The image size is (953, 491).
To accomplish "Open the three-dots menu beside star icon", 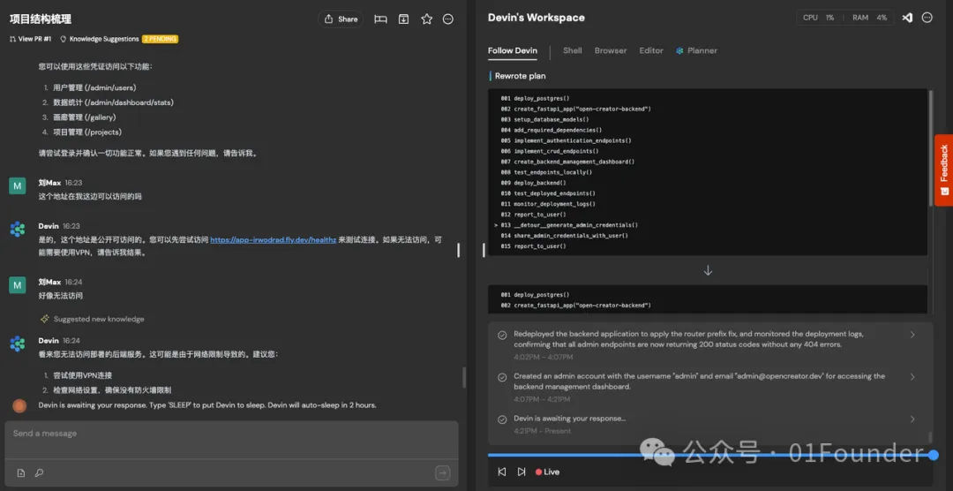I will point(448,19).
